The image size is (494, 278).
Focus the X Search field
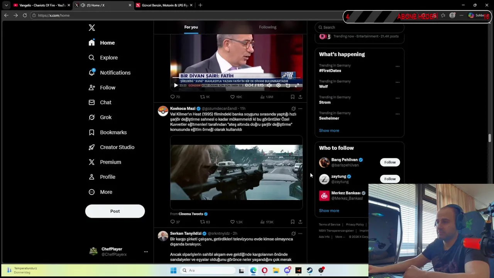pos(360,27)
